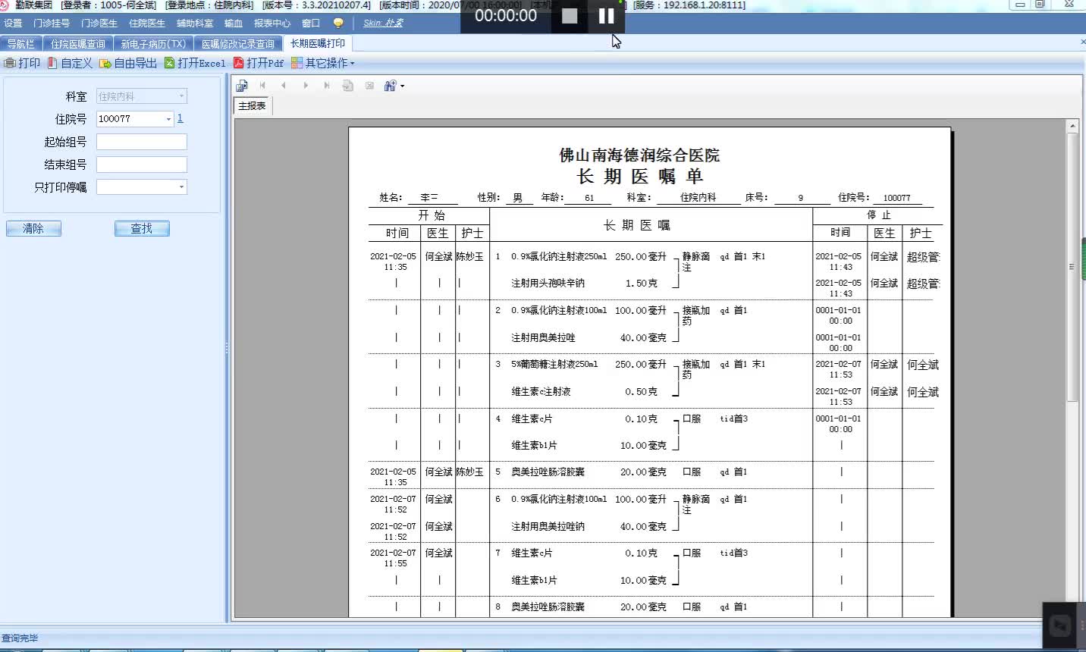Switch to the 住院医嘱查询 tab
The image size is (1086, 652).
78,44
